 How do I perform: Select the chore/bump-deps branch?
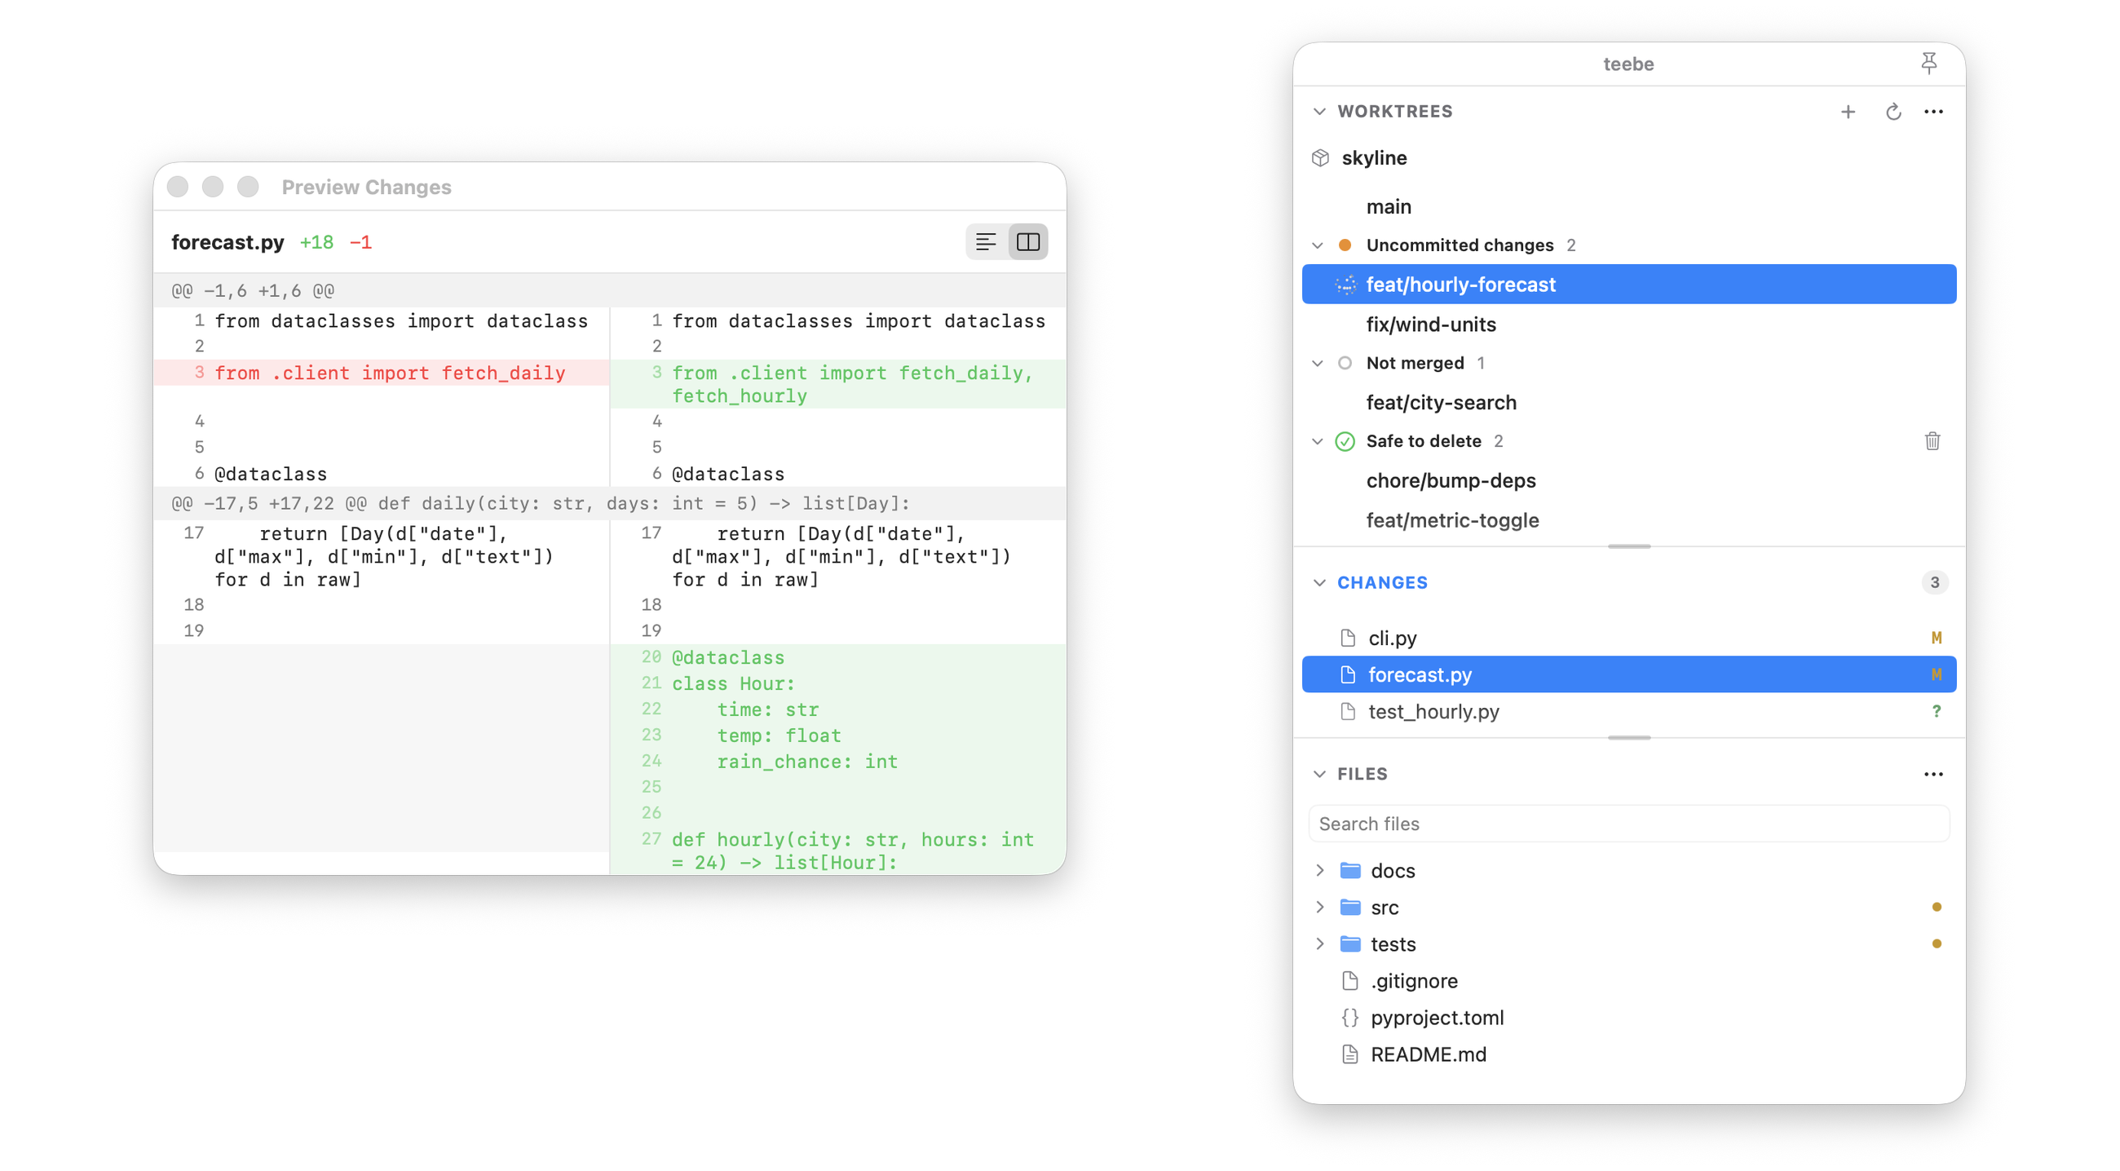(1628, 480)
